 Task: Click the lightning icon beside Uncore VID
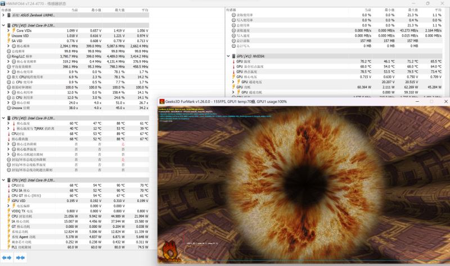9,36
